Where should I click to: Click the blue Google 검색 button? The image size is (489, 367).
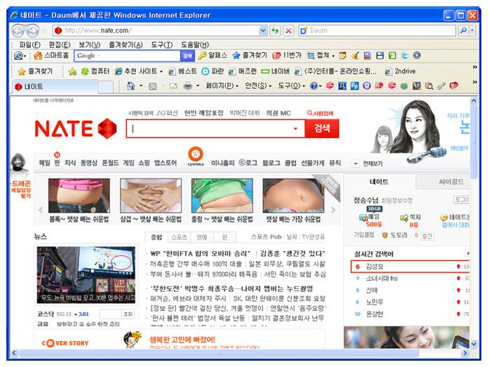[x=187, y=56]
